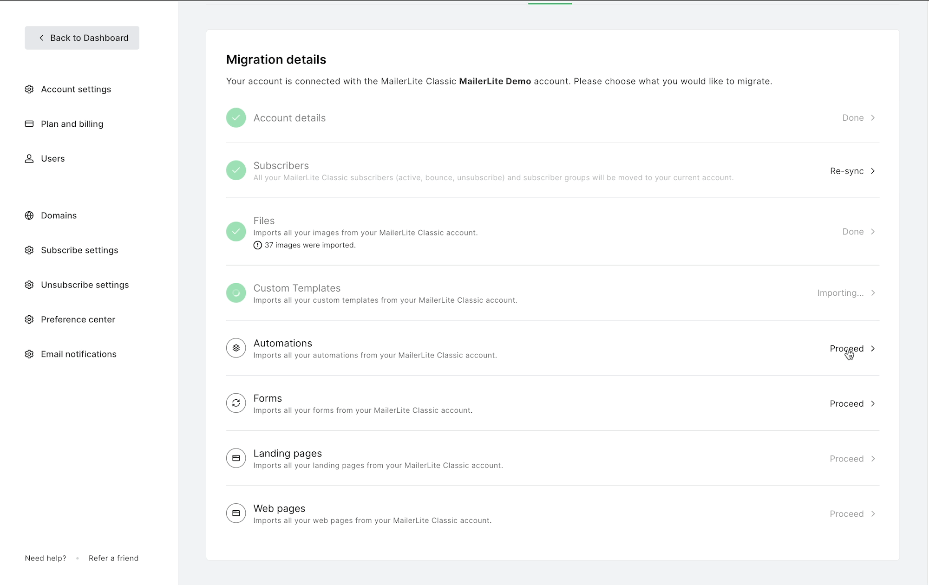Expand the Web pages row chevron
The image size is (929, 585).
coord(873,513)
